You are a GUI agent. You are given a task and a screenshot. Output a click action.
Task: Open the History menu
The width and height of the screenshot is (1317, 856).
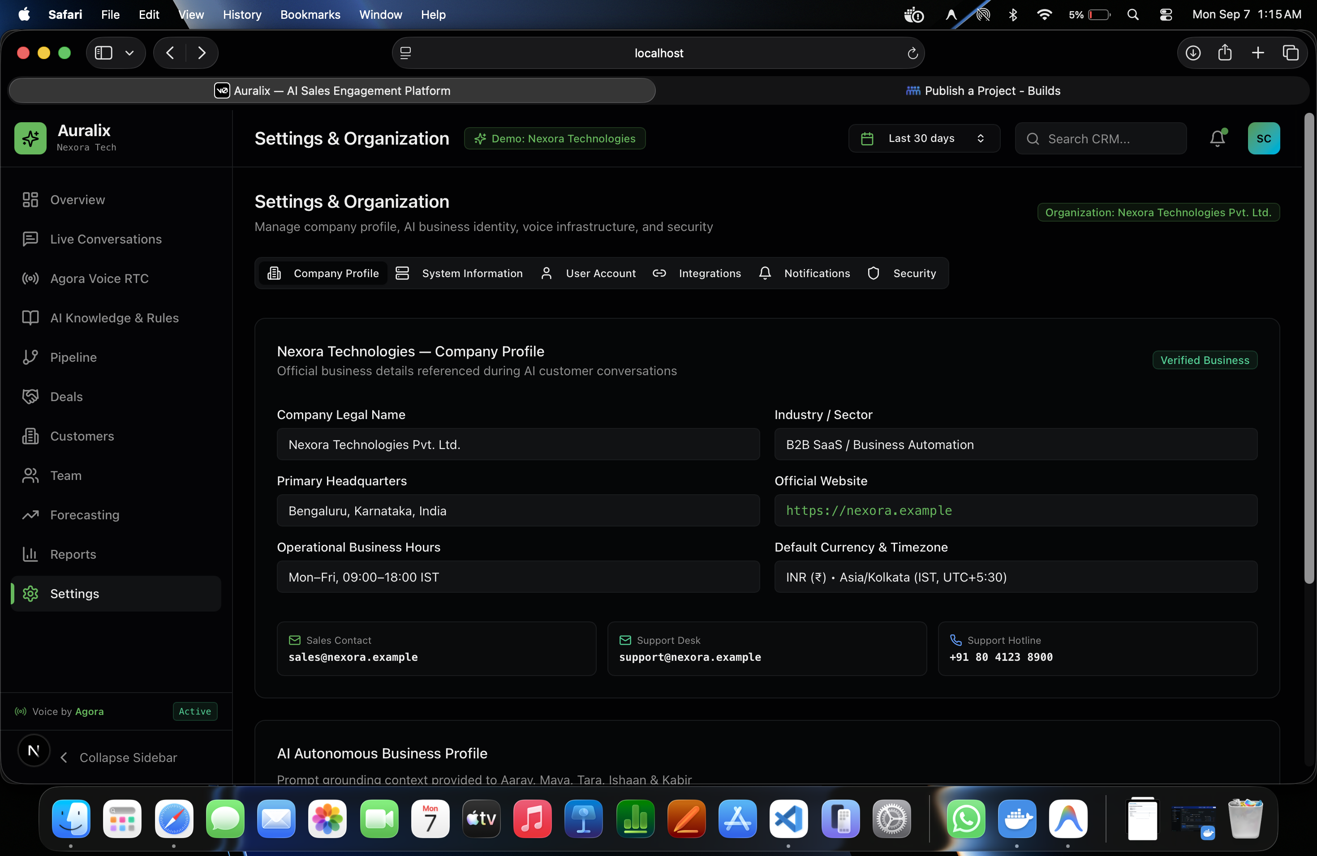tap(242, 15)
